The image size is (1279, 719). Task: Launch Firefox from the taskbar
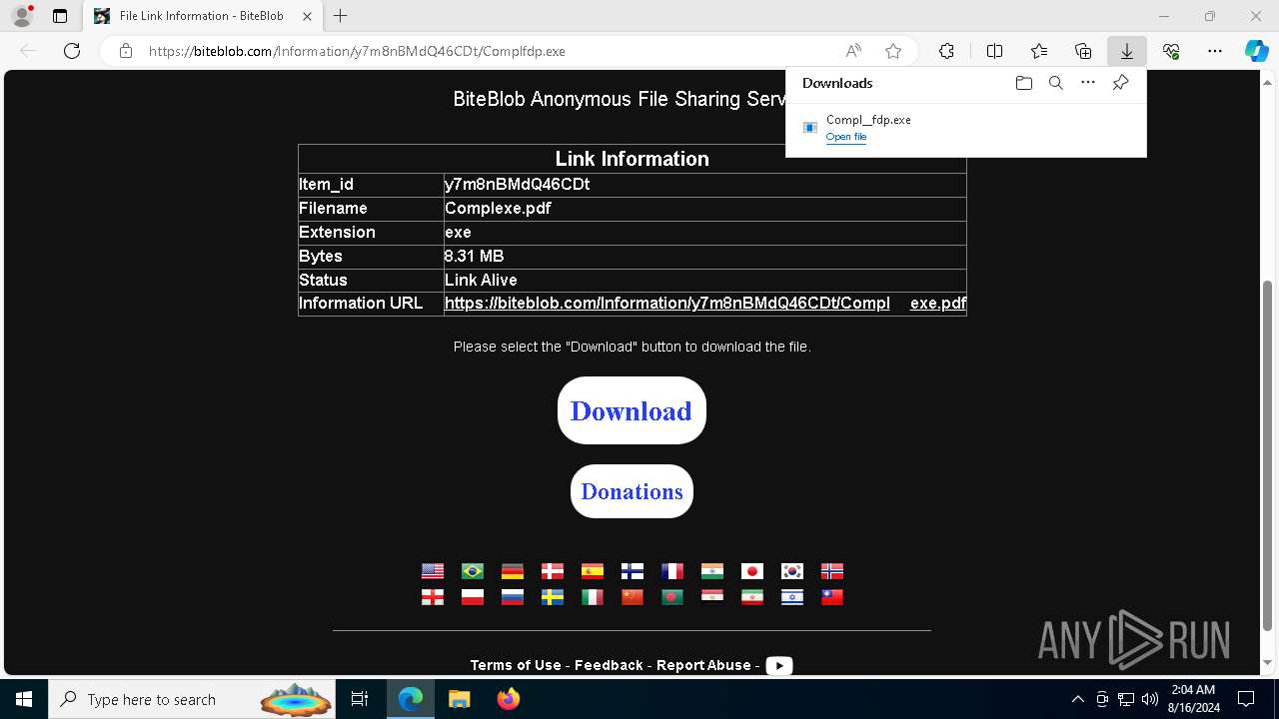coord(508,700)
